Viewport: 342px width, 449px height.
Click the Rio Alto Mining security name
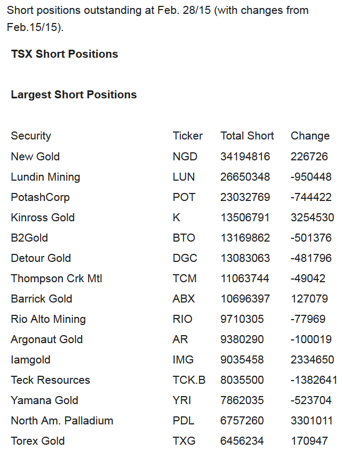click(49, 319)
